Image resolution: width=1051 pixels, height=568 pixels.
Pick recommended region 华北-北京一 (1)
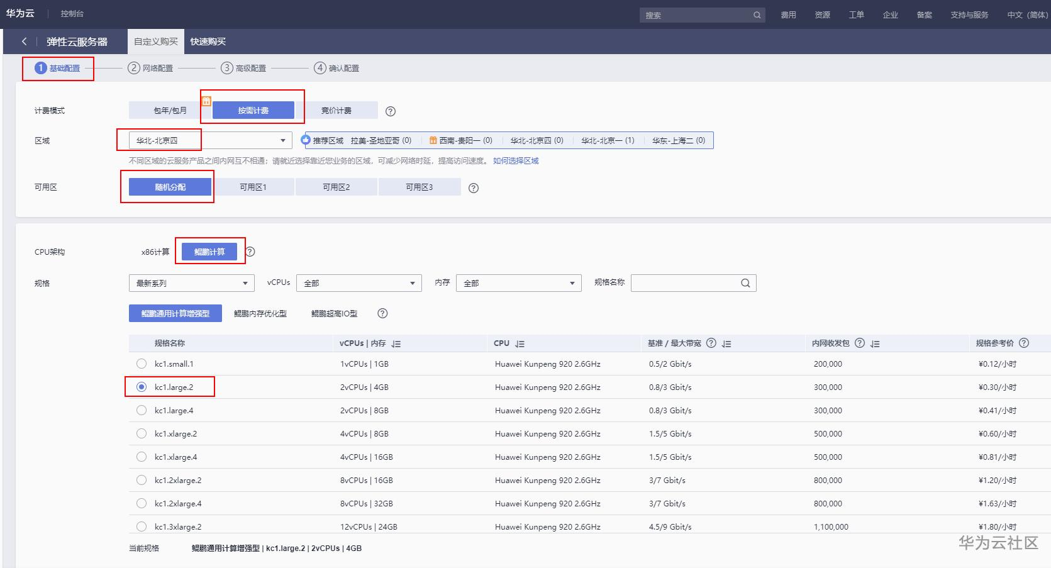(608, 140)
